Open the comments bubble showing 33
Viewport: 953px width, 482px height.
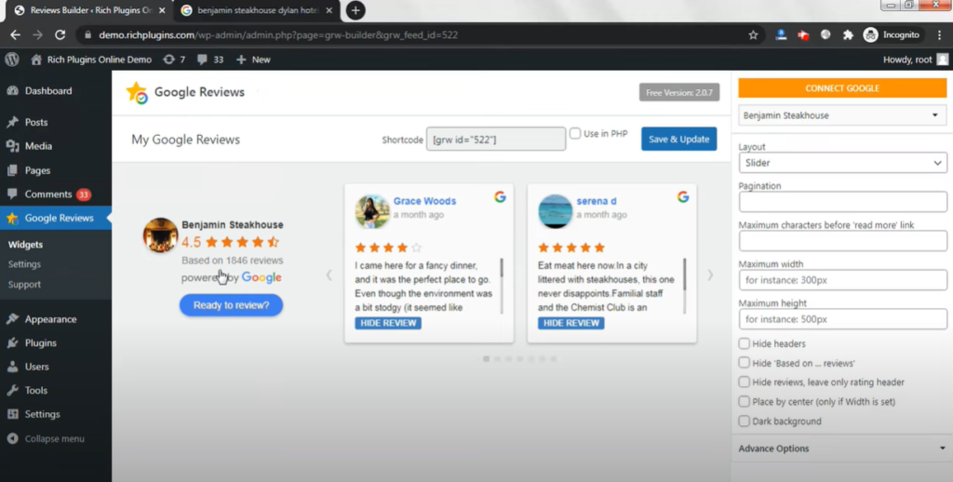210,60
